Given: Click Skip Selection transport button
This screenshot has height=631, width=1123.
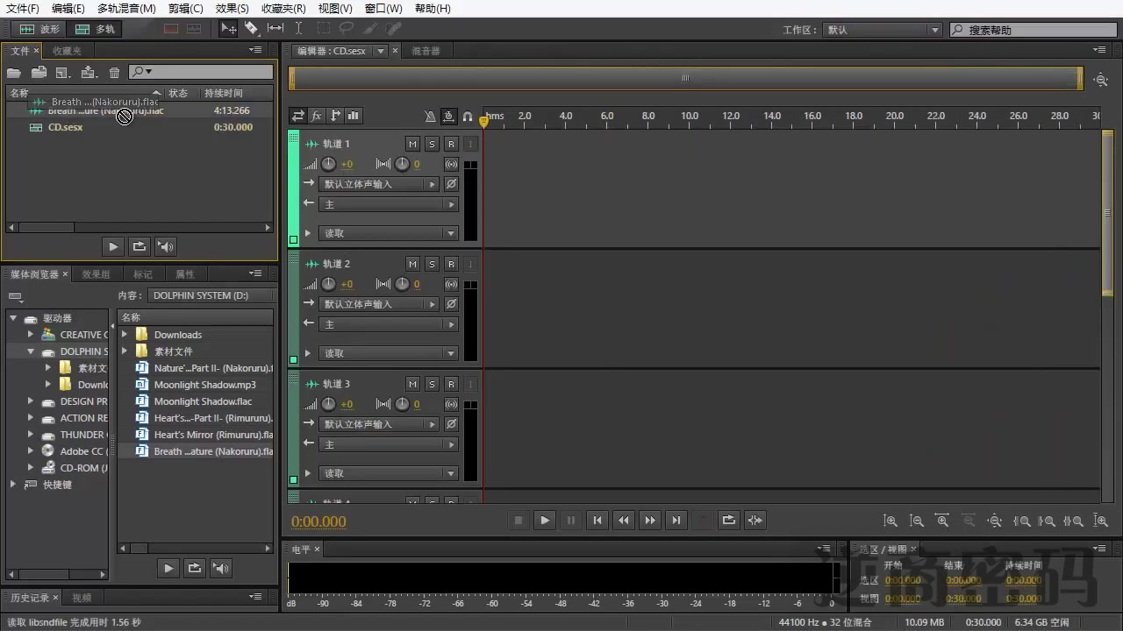Looking at the screenshot, I should (x=755, y=521).
